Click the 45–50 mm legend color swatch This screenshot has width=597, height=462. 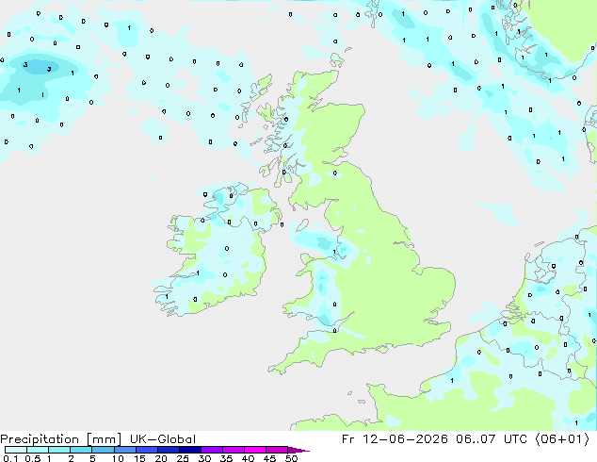pos(277,450)
